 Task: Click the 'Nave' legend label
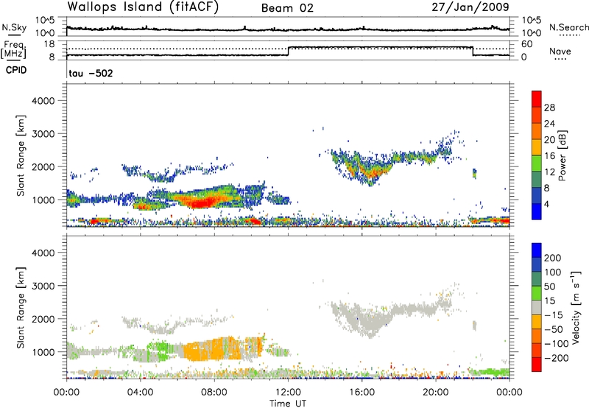coord(560,51)
